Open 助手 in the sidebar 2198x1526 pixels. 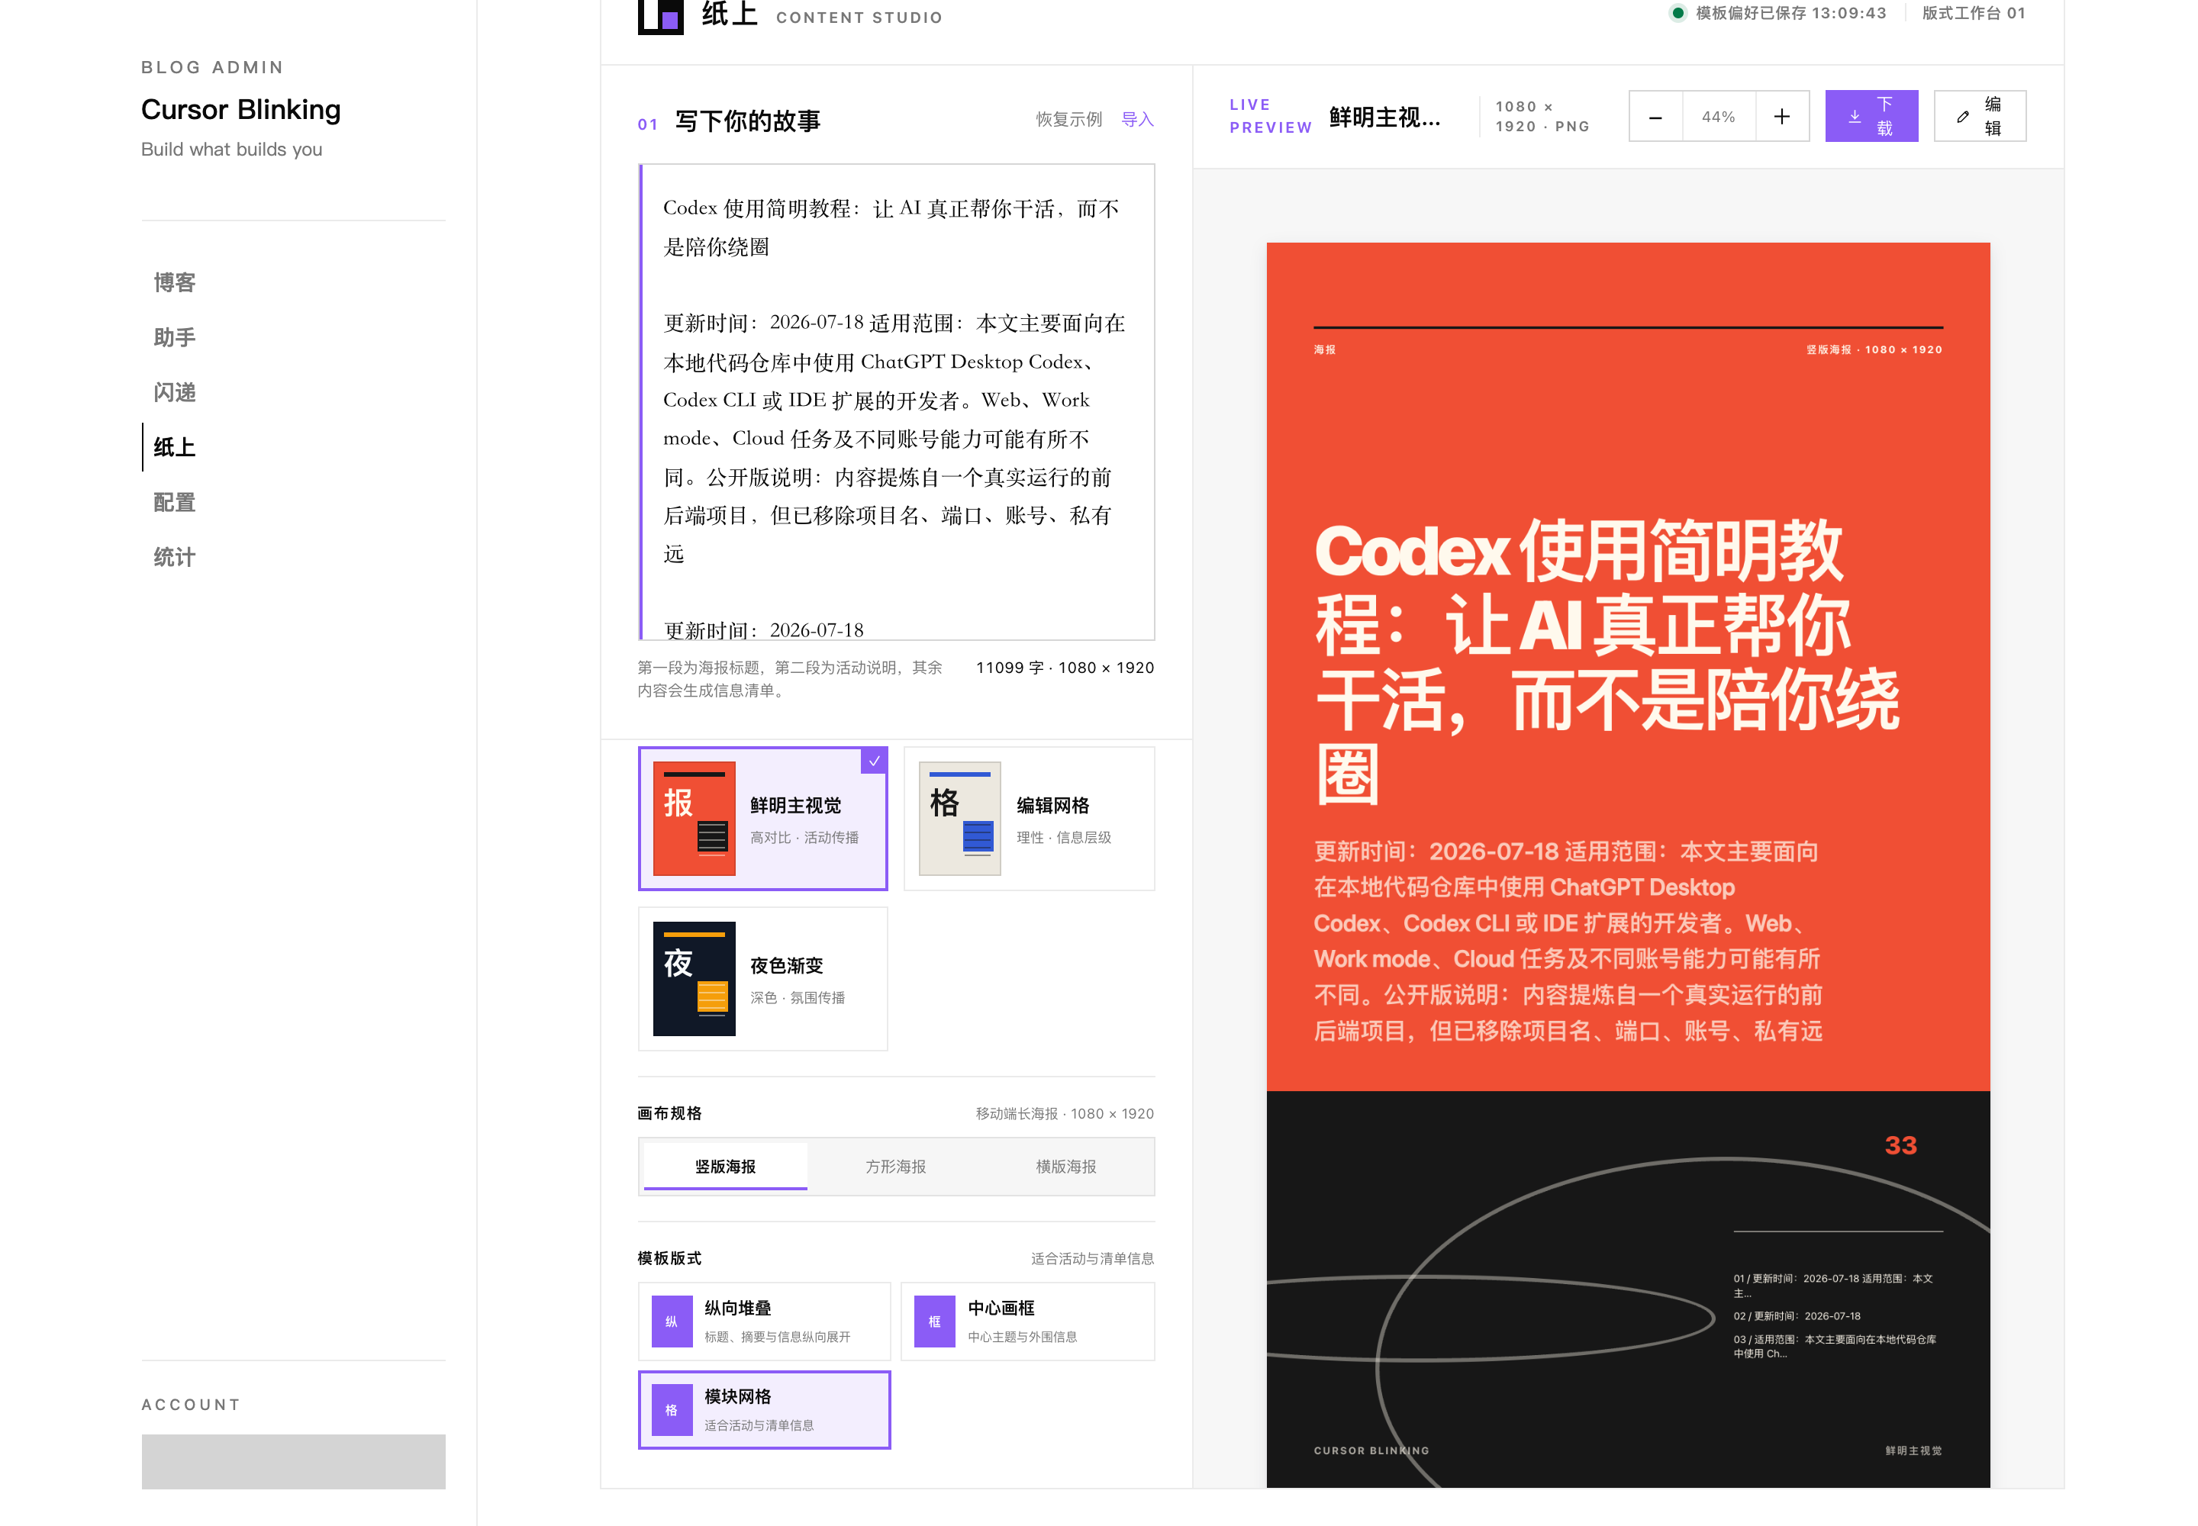tap(174, 337)
